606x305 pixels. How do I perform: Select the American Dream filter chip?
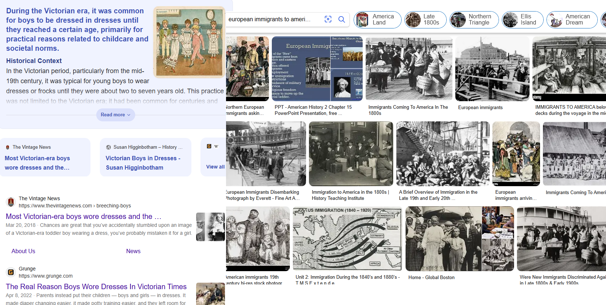click(x=572, y=19)
